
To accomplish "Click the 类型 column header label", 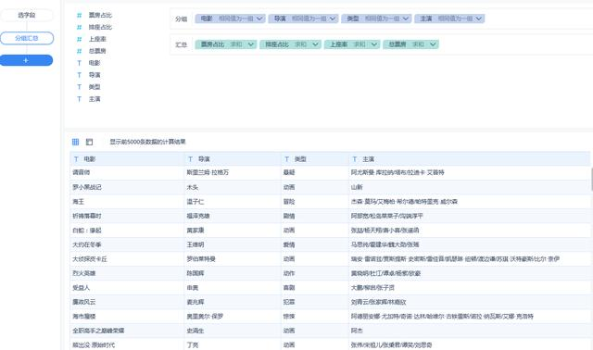I will [x=300, y=159].
